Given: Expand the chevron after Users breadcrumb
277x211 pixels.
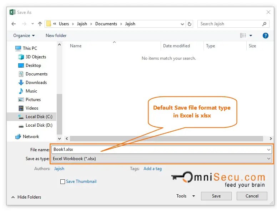Looking at the screenshot, I should [73, 24].
